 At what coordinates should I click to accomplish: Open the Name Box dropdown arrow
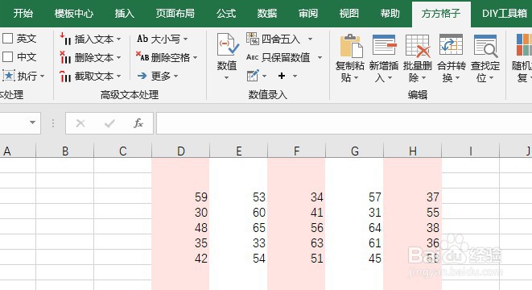32,122
